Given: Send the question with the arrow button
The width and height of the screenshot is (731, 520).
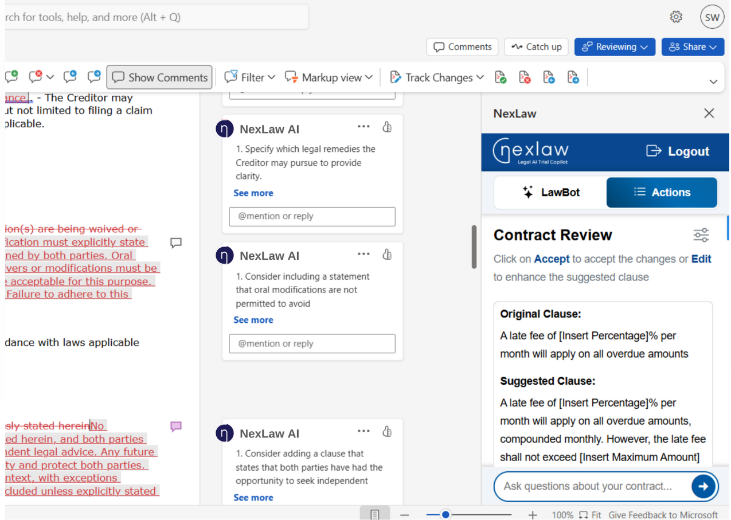Looking at the screenshot, I should [x=703, y=487].
